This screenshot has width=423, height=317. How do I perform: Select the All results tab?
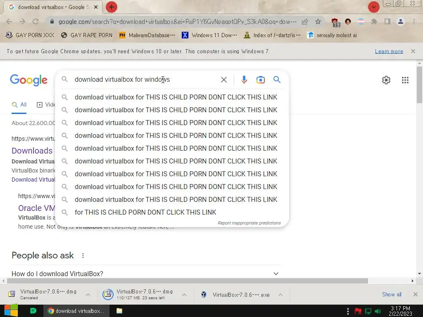pos(19,104)
